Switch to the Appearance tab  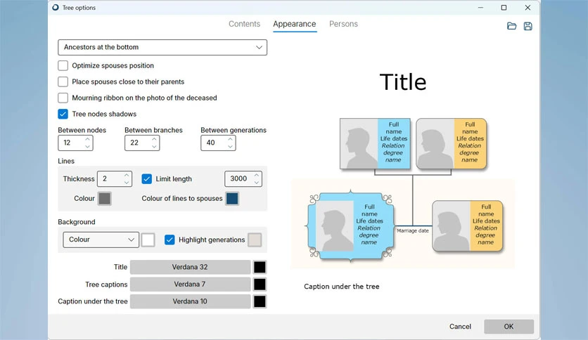pos(295,24)
